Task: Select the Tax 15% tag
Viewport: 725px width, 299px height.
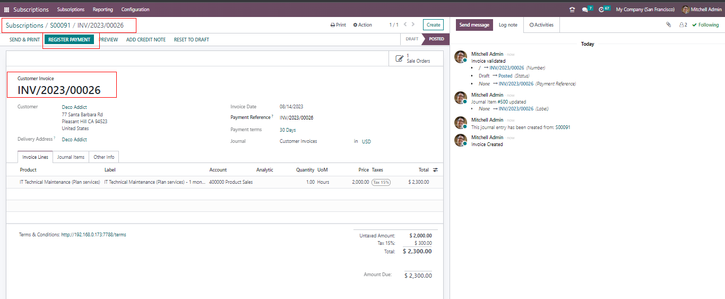Action: 381,182
